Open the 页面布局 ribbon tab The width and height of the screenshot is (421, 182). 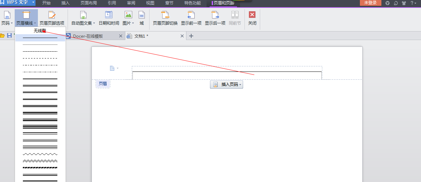click(x=88, y=3)
